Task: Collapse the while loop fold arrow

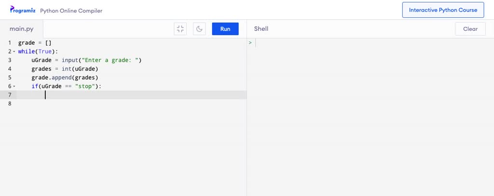Action: click(x=14, y=51)
